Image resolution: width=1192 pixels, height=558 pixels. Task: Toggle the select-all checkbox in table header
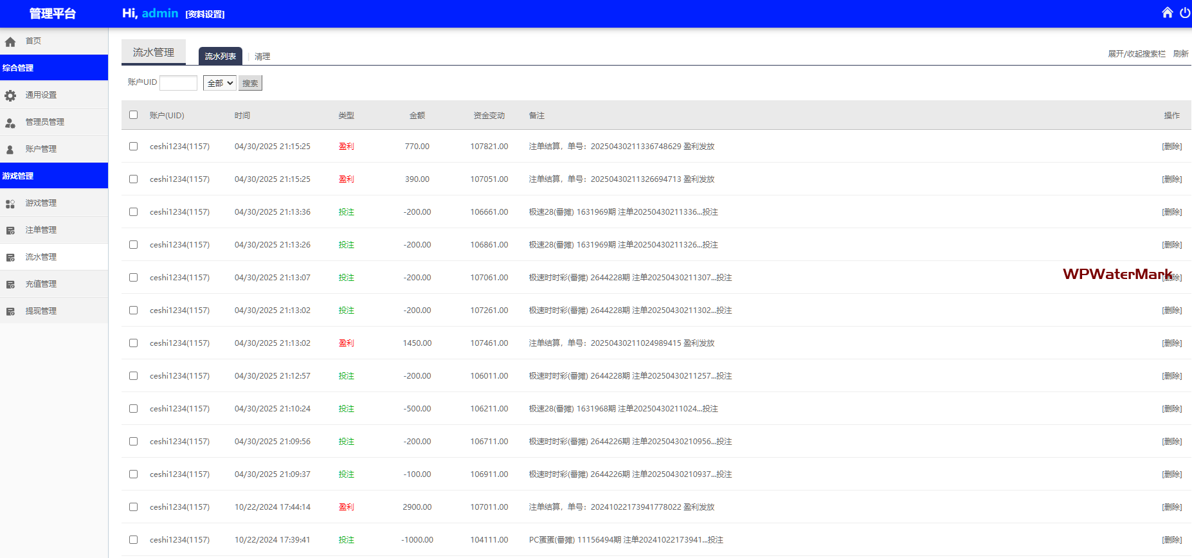tap(133, 115)
